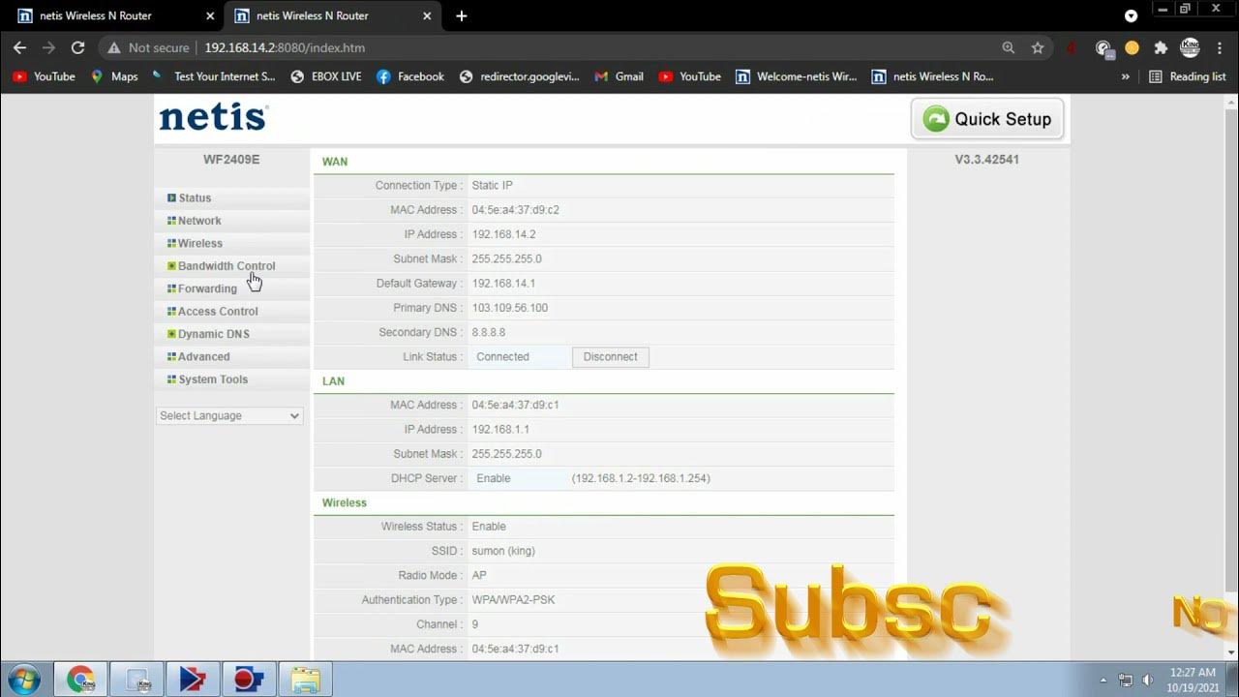This screenshot has width=1239, height=697.
Task: Open the Status menu item
Action: [194, 197]
